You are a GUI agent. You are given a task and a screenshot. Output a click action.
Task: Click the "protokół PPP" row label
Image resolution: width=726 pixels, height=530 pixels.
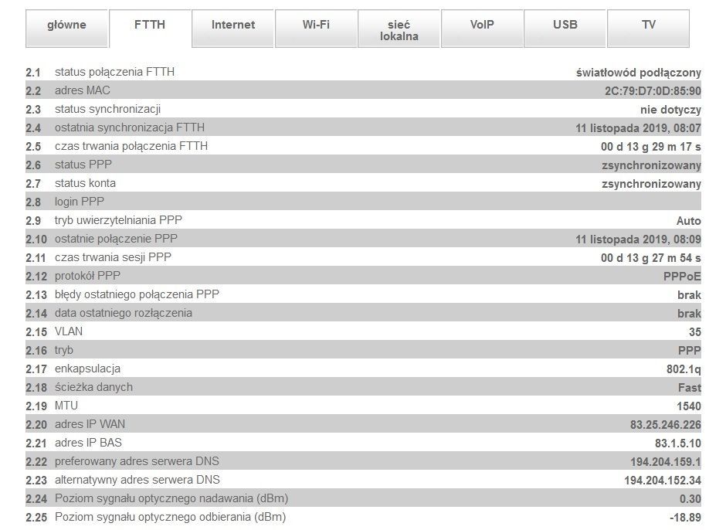tap(87, 276)
